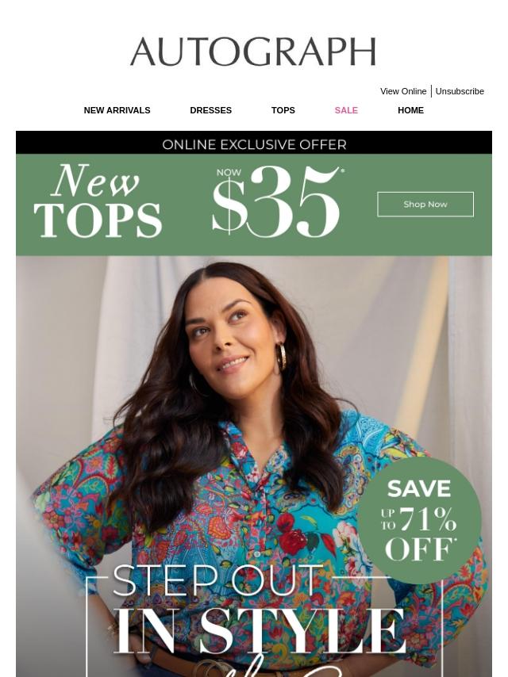This screenshot has width=508, height=677.
Task: Click the Shop Now button
Action: point(425,205)
